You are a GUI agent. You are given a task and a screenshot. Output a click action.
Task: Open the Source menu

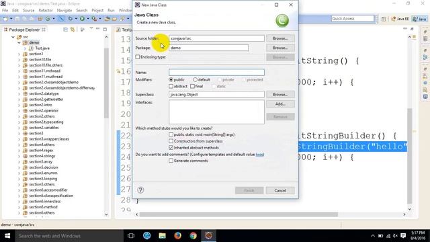(28, 10)
